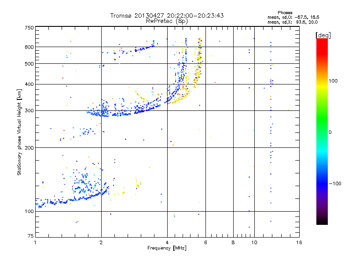This screenshot has height=264, width=352.
Task: Click the y-axis tick label '750'
Action: [29, 28]
